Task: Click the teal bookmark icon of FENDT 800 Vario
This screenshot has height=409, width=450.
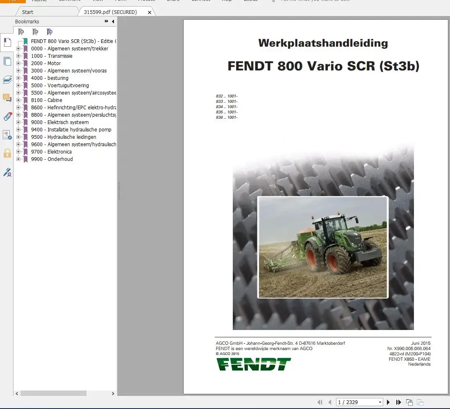Action: [25, 41]
